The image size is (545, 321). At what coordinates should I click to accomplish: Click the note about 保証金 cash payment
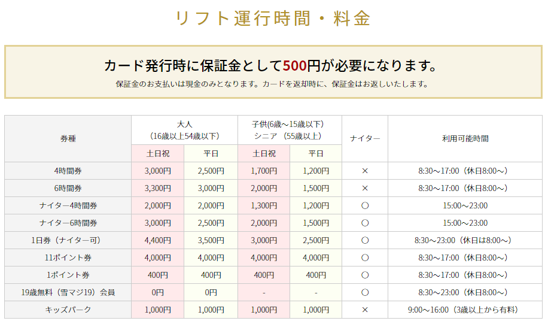pyautogui.click(x=272, y=84)
